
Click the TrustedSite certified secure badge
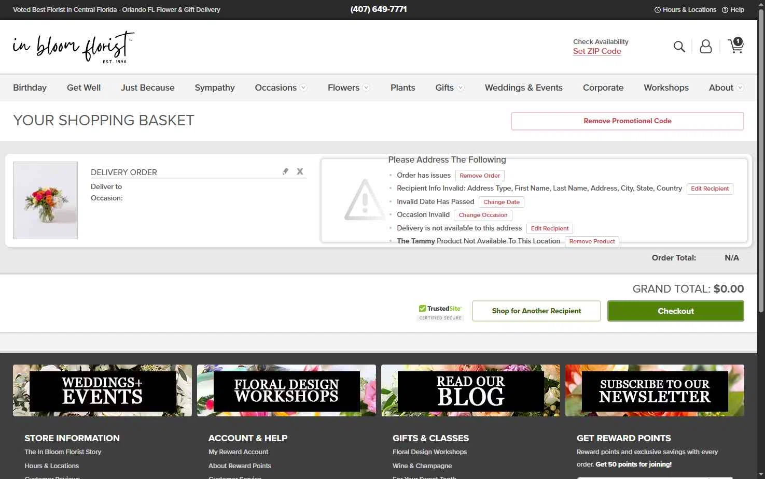coord(440,312)
